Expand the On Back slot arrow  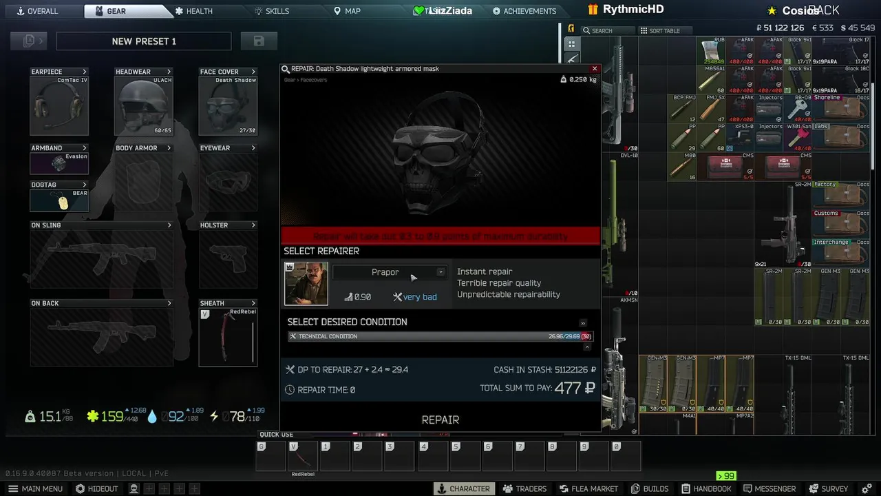169,303
